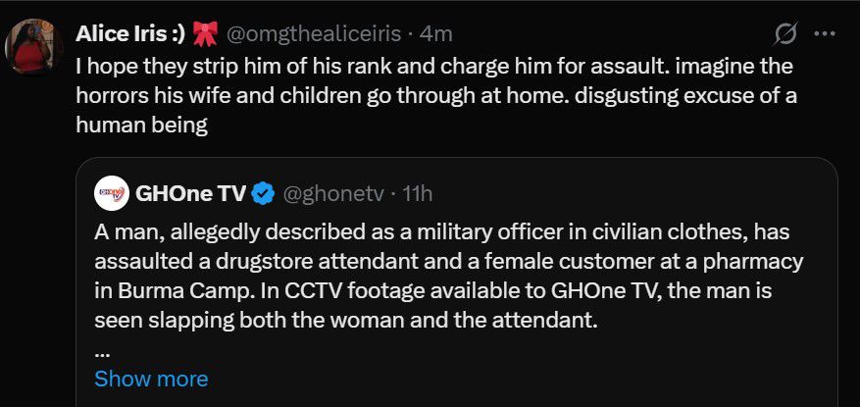Click the truncation ellipsis above Show more
The image size is (860, 407).
pos(102,351)
